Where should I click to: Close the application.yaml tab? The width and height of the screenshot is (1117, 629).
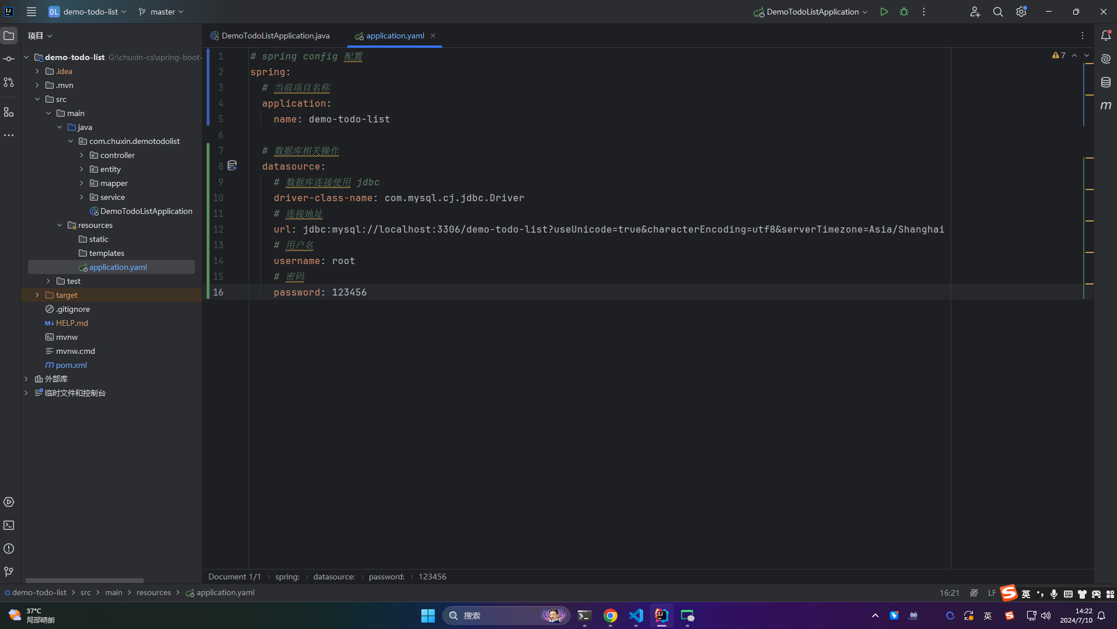click(433, 36)
